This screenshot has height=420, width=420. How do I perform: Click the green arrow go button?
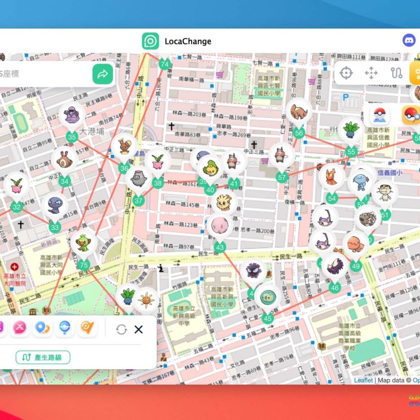point(103,74)
